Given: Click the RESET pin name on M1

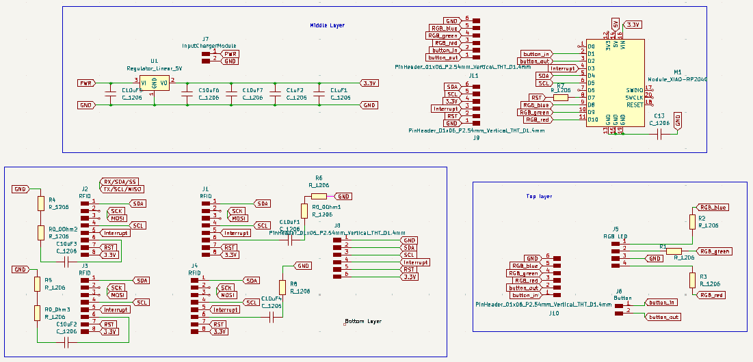Looking at the screenshot, I should [635, 105].
